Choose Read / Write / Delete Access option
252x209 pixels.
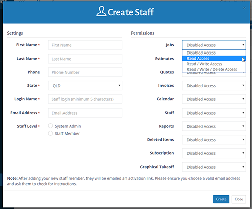(214, 69)
